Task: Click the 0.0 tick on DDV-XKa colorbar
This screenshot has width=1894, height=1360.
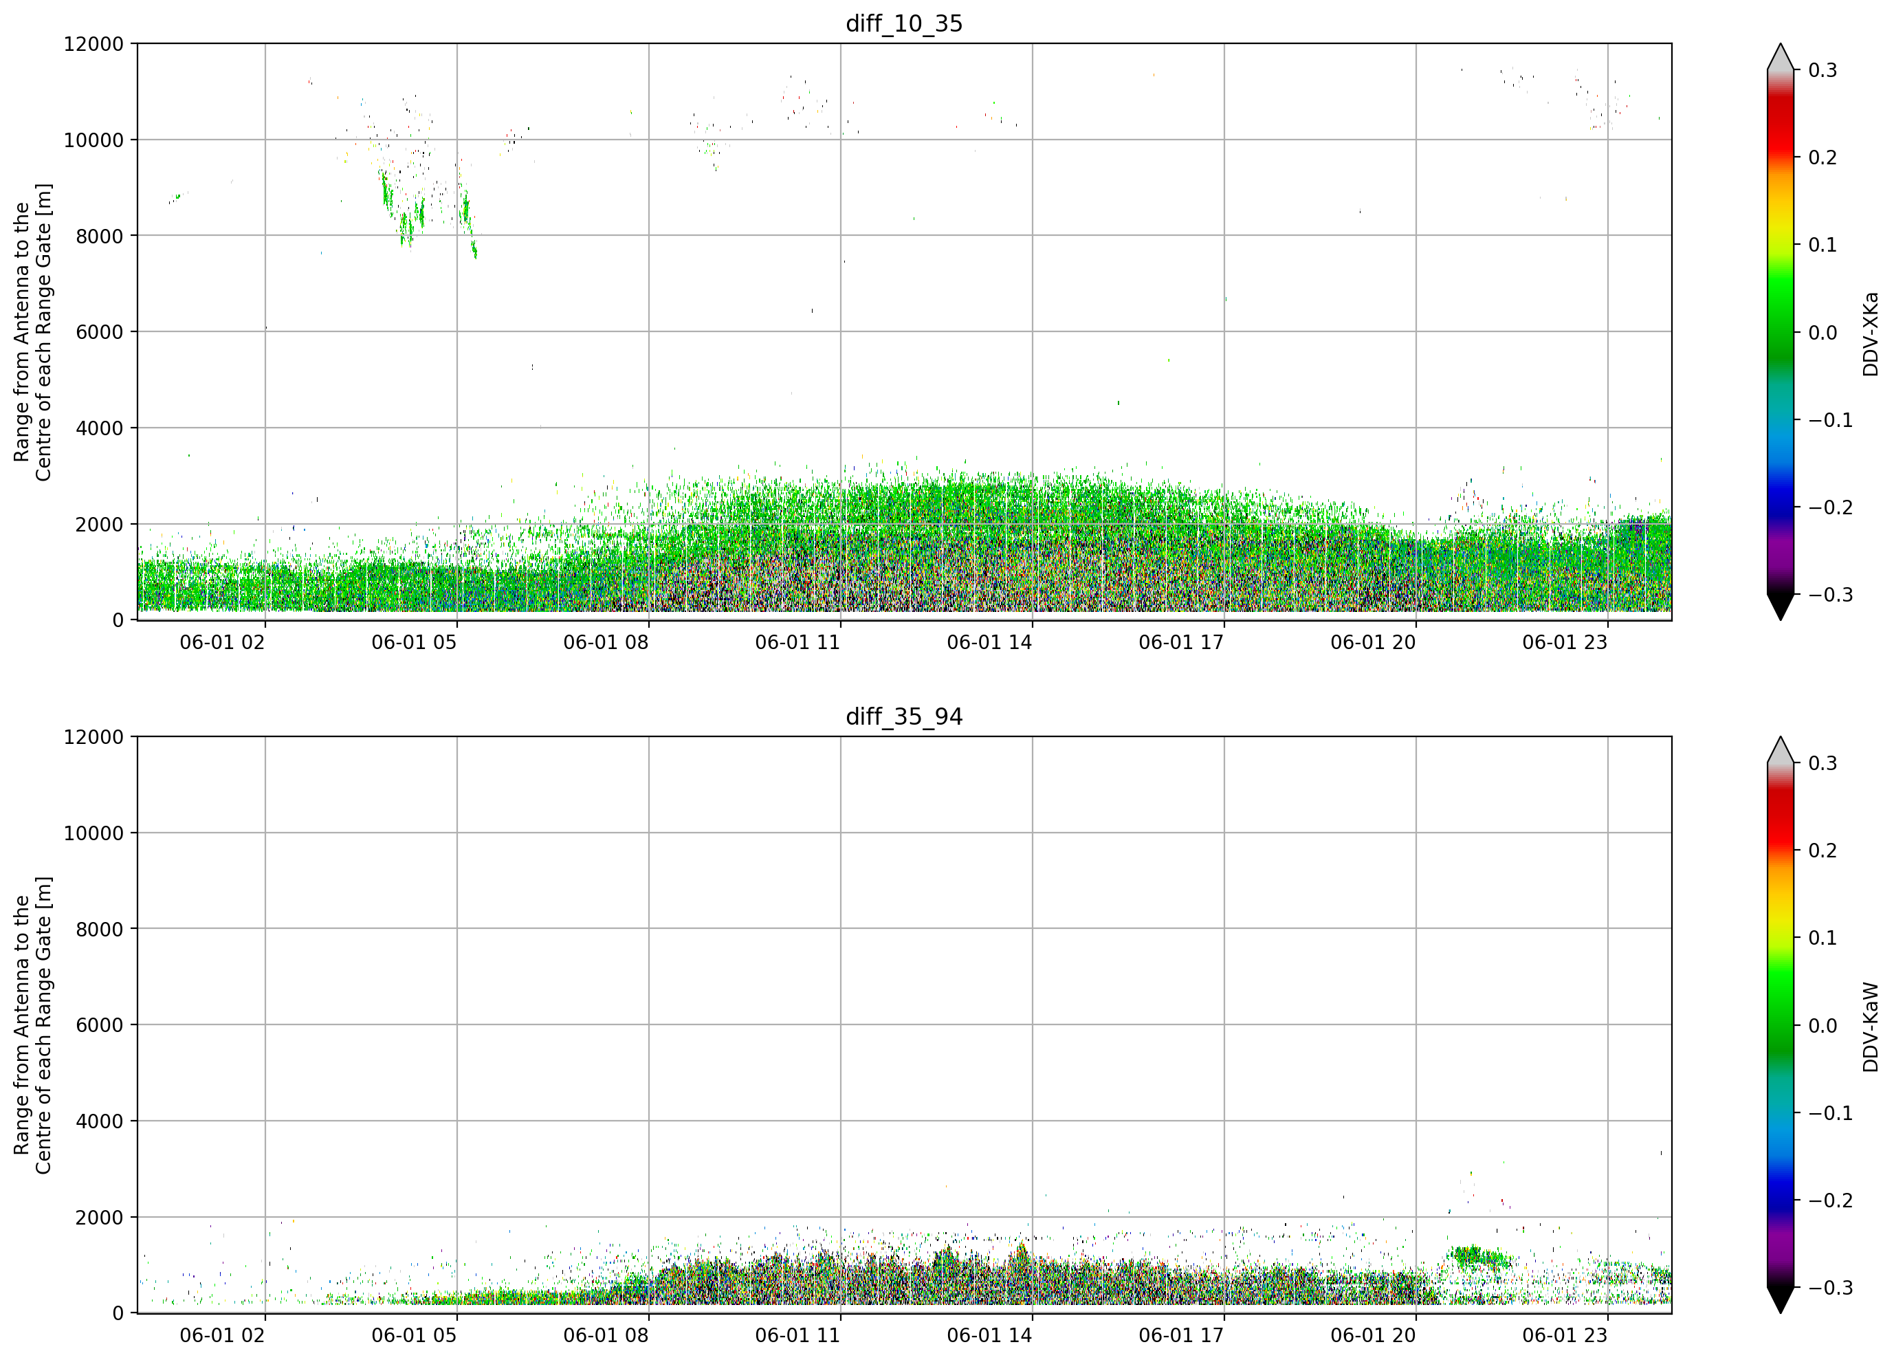Action: click(1823, 333)
